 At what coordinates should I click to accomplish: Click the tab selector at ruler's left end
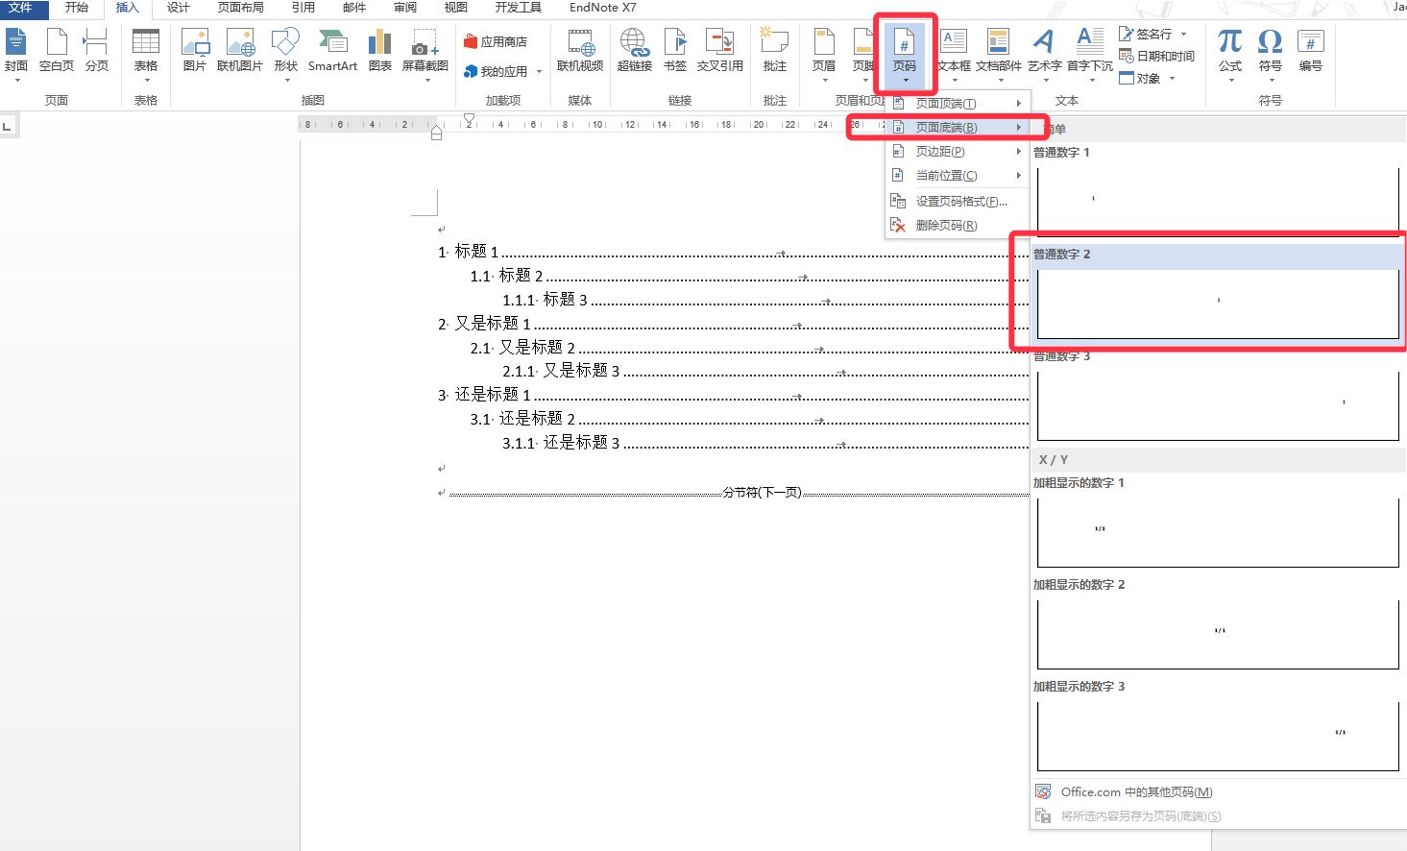8,126
